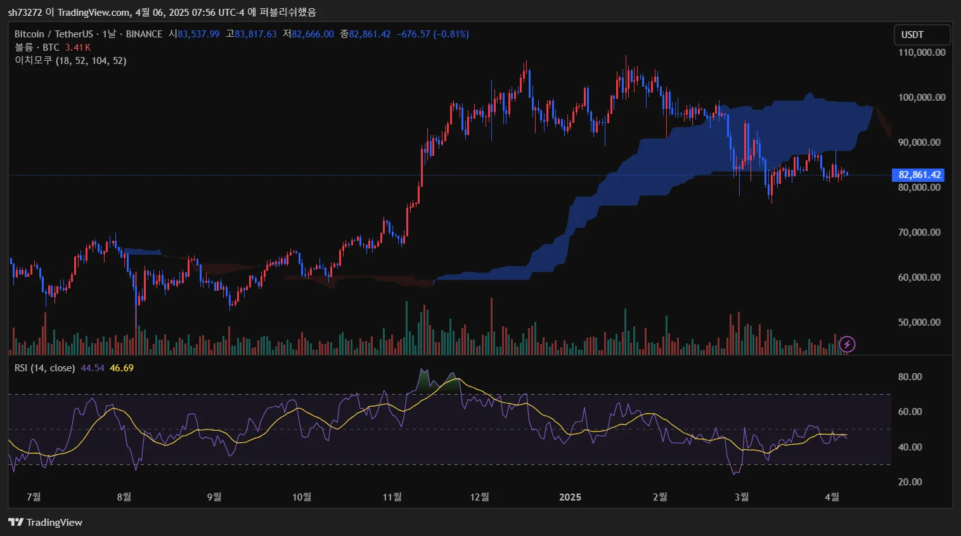Click the 40.00 RSI axis label
Viewport: 961px width, 536px height.
(x=910, y=447)
